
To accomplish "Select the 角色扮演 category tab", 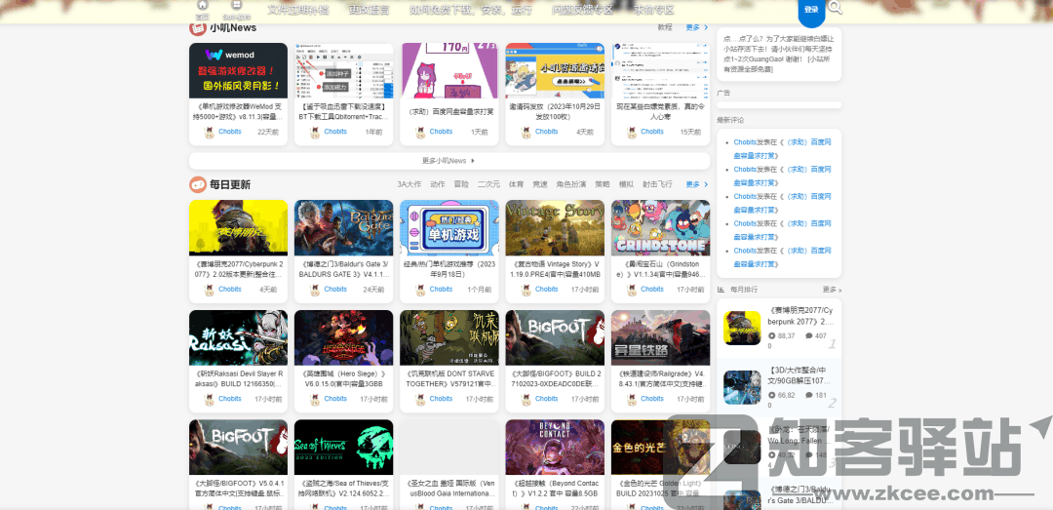I will [571, 184].
